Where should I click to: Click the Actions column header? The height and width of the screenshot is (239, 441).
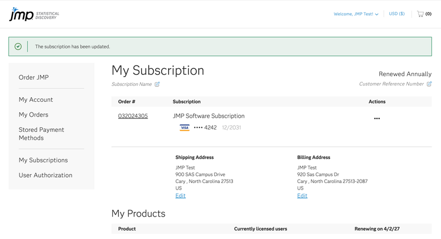coord(377,102)
